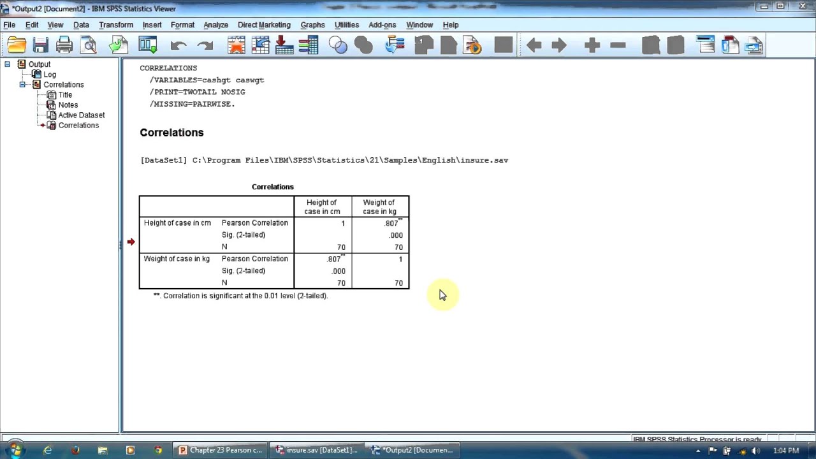The height and width of the screenshot is (459, 816).
Task: Click the Windows Start button
Action: [x=14, y=450]
